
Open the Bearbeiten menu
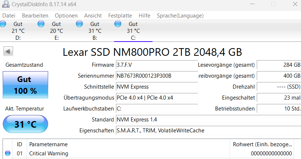coord(35,15)
